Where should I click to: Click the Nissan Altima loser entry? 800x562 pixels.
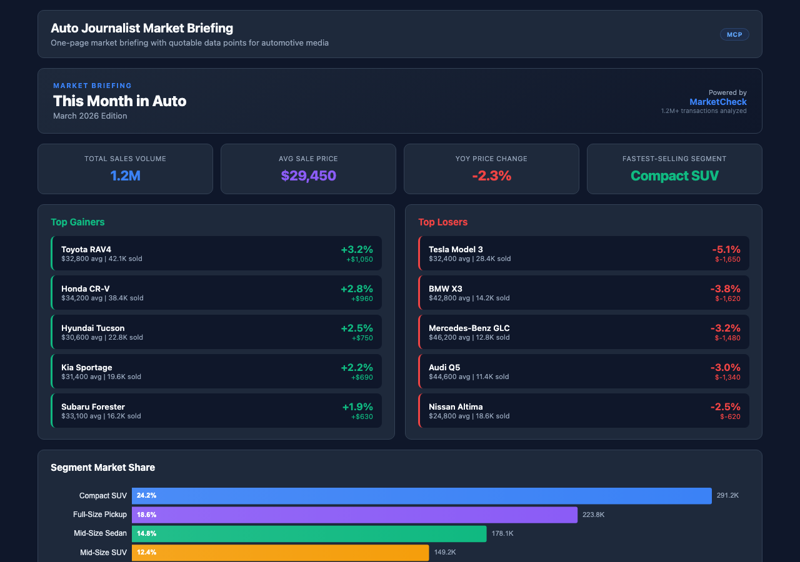click(583, 410)
